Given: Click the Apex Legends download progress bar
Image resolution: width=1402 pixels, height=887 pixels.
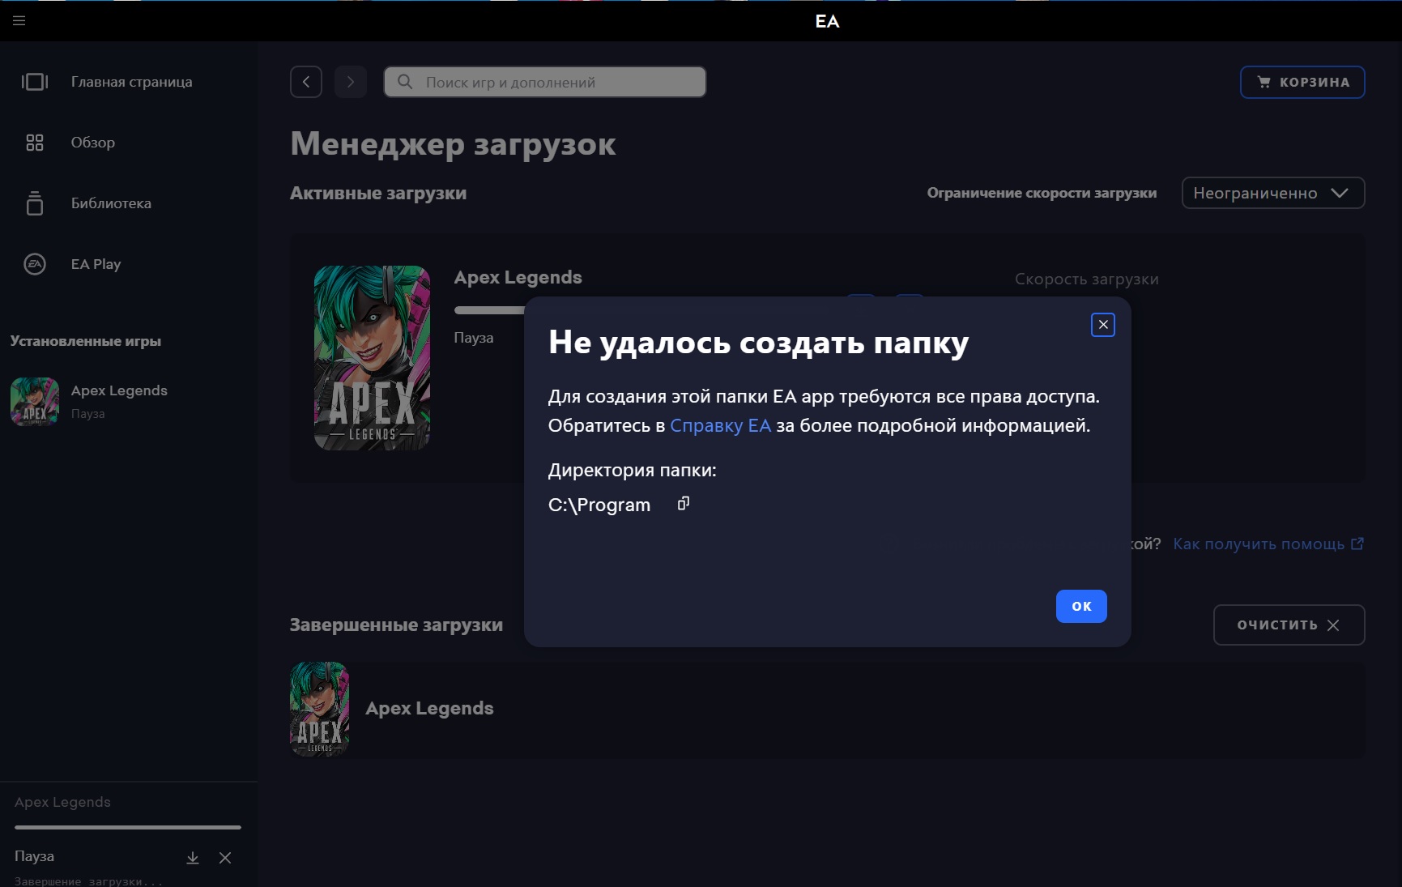Looking at the screenshot, I should coord(489,309).
